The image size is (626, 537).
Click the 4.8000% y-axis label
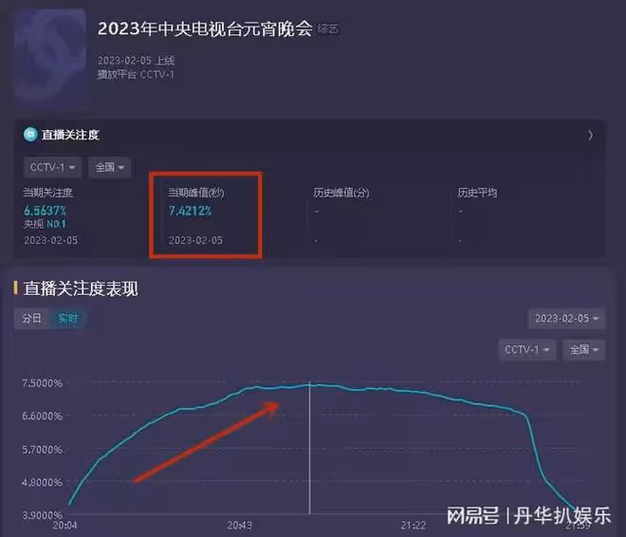click(x=43, y=482)
